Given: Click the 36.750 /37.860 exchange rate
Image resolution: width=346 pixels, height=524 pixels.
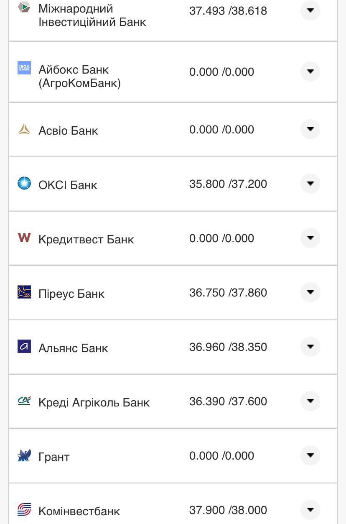Looking at the screenshot, I should [228, 293].
